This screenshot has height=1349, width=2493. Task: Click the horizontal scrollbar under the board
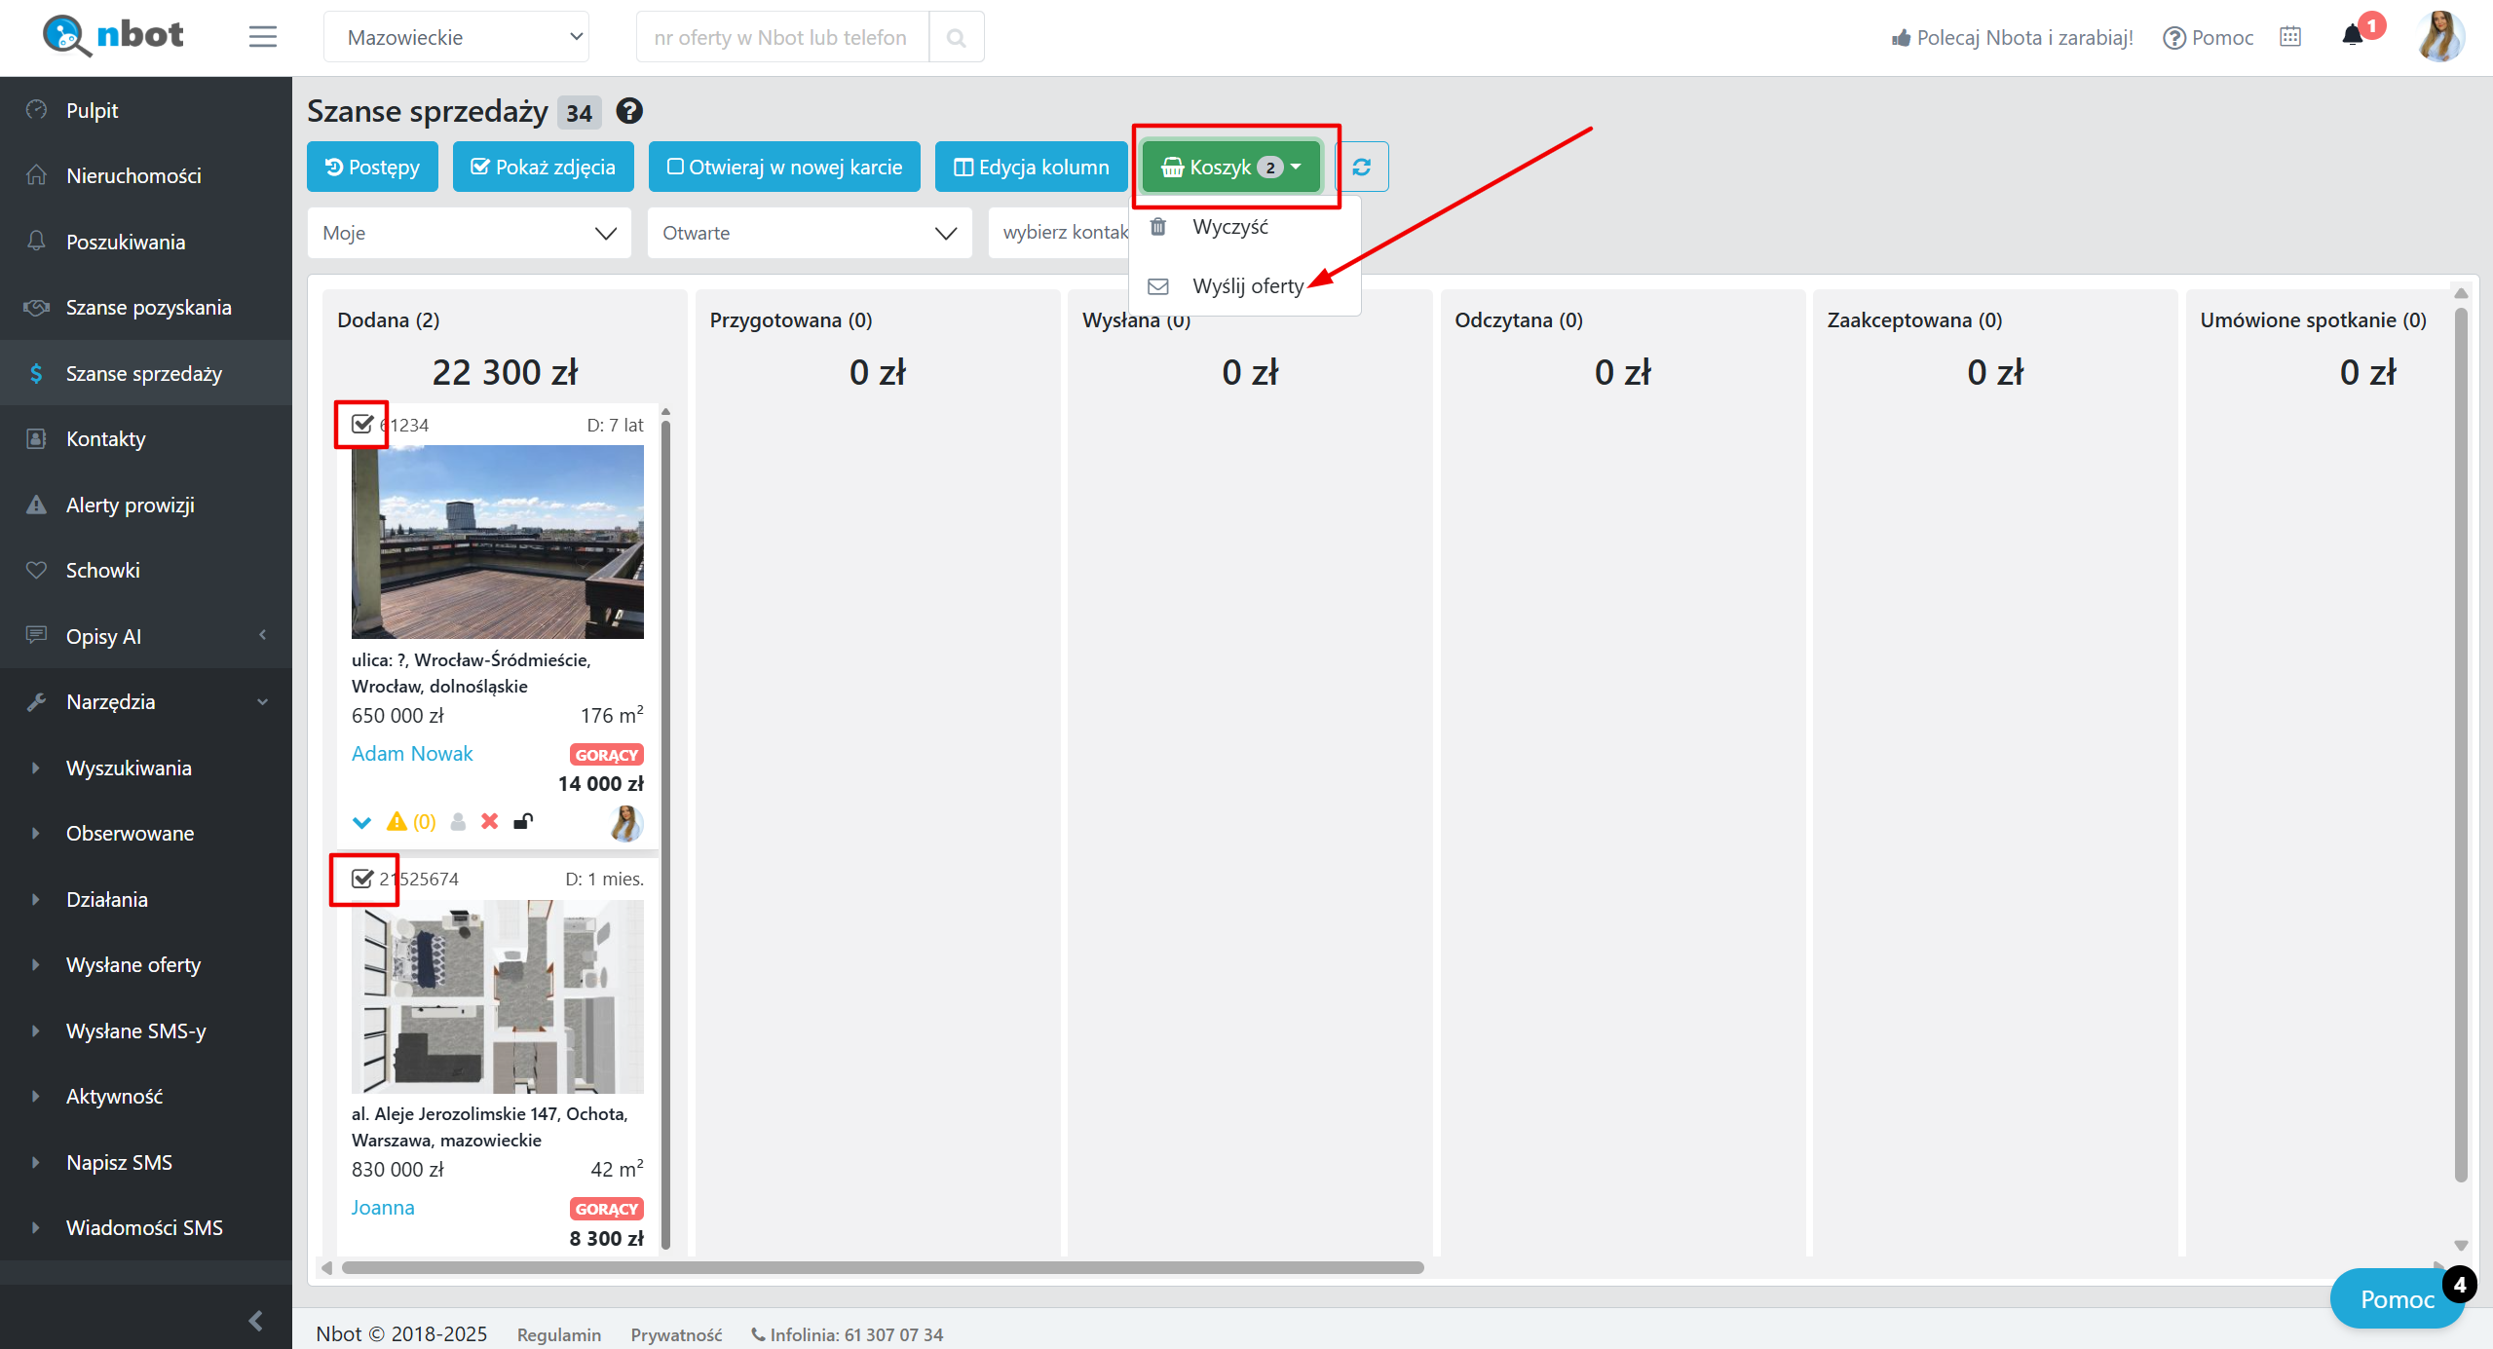click(882, 1267)
